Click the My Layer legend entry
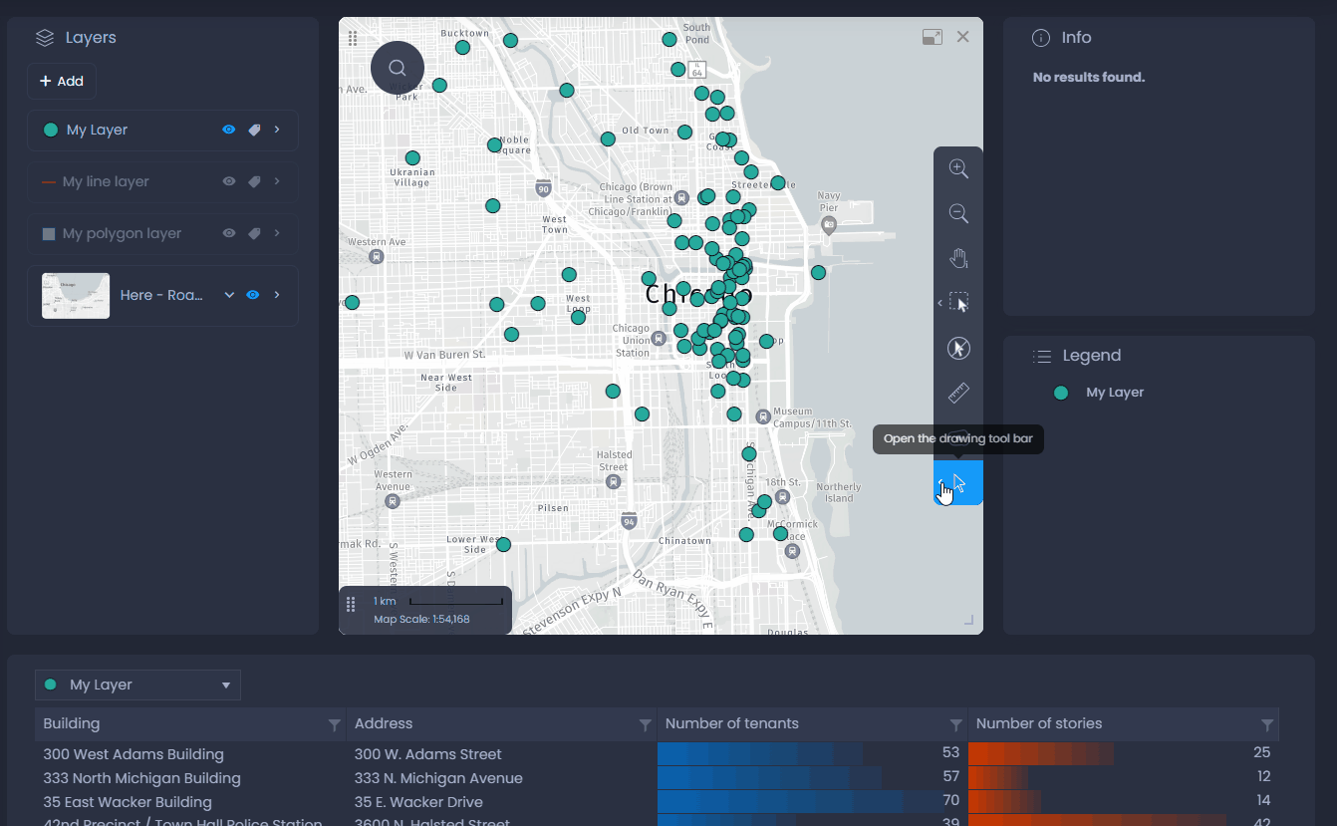The image size is (1337, 826). click(1115, 393)
